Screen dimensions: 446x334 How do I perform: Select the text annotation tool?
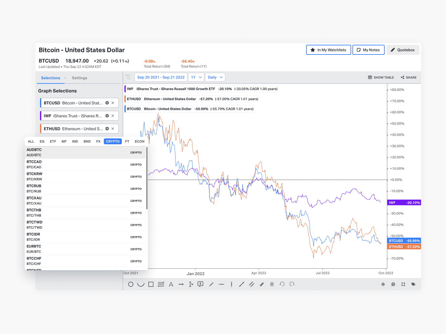tap(171, 284)
